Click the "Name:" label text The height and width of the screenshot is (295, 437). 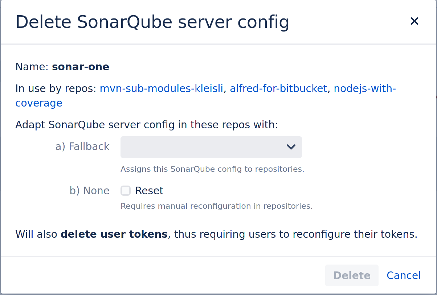click(x=32, y=67)
